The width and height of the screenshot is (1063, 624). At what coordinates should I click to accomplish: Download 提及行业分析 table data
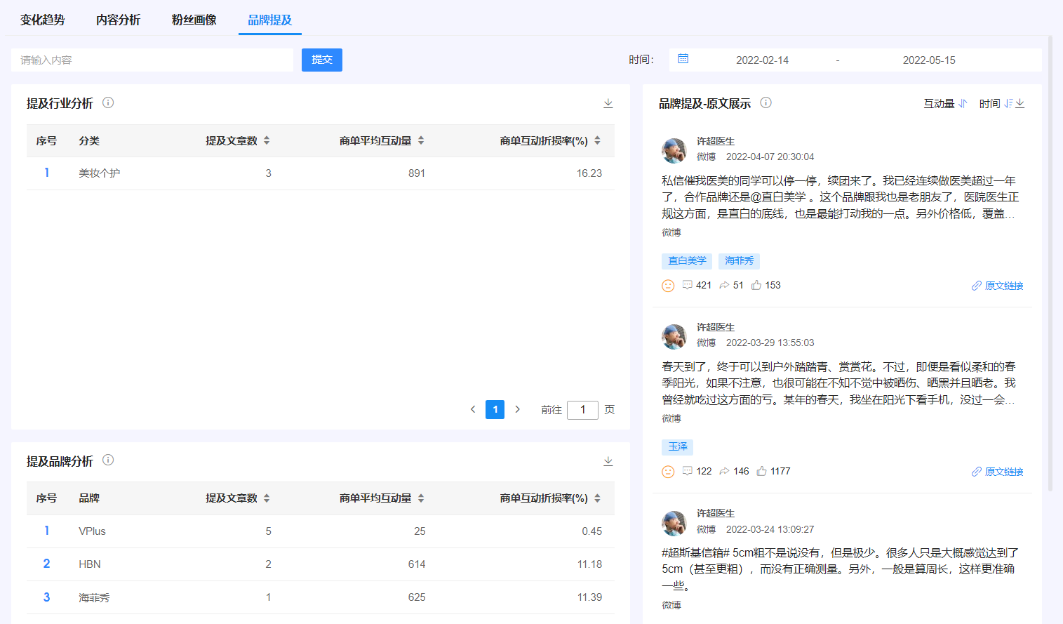click(608, 103)
